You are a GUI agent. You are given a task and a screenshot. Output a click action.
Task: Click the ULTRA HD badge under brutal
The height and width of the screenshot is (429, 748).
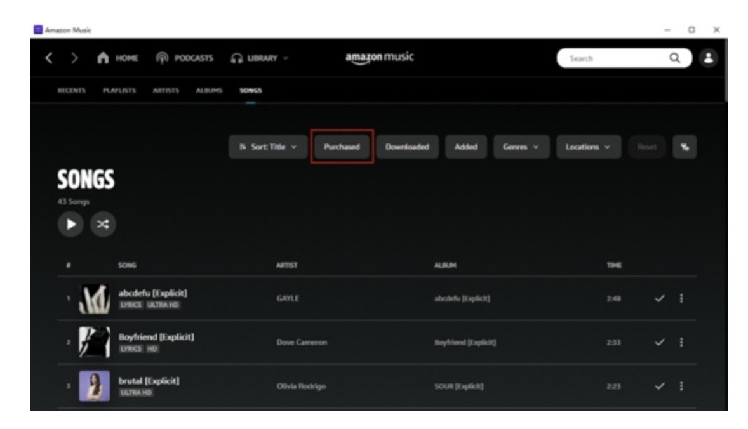136,393
